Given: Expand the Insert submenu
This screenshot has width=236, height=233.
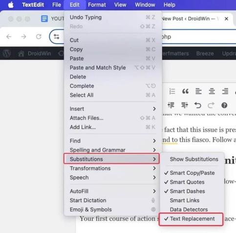Looking at the screenshot, I should (x=113, y=109).
